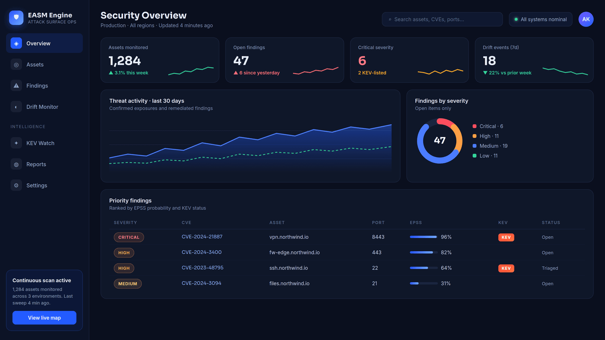Click the AK user avatar

(x=586, y=19)
